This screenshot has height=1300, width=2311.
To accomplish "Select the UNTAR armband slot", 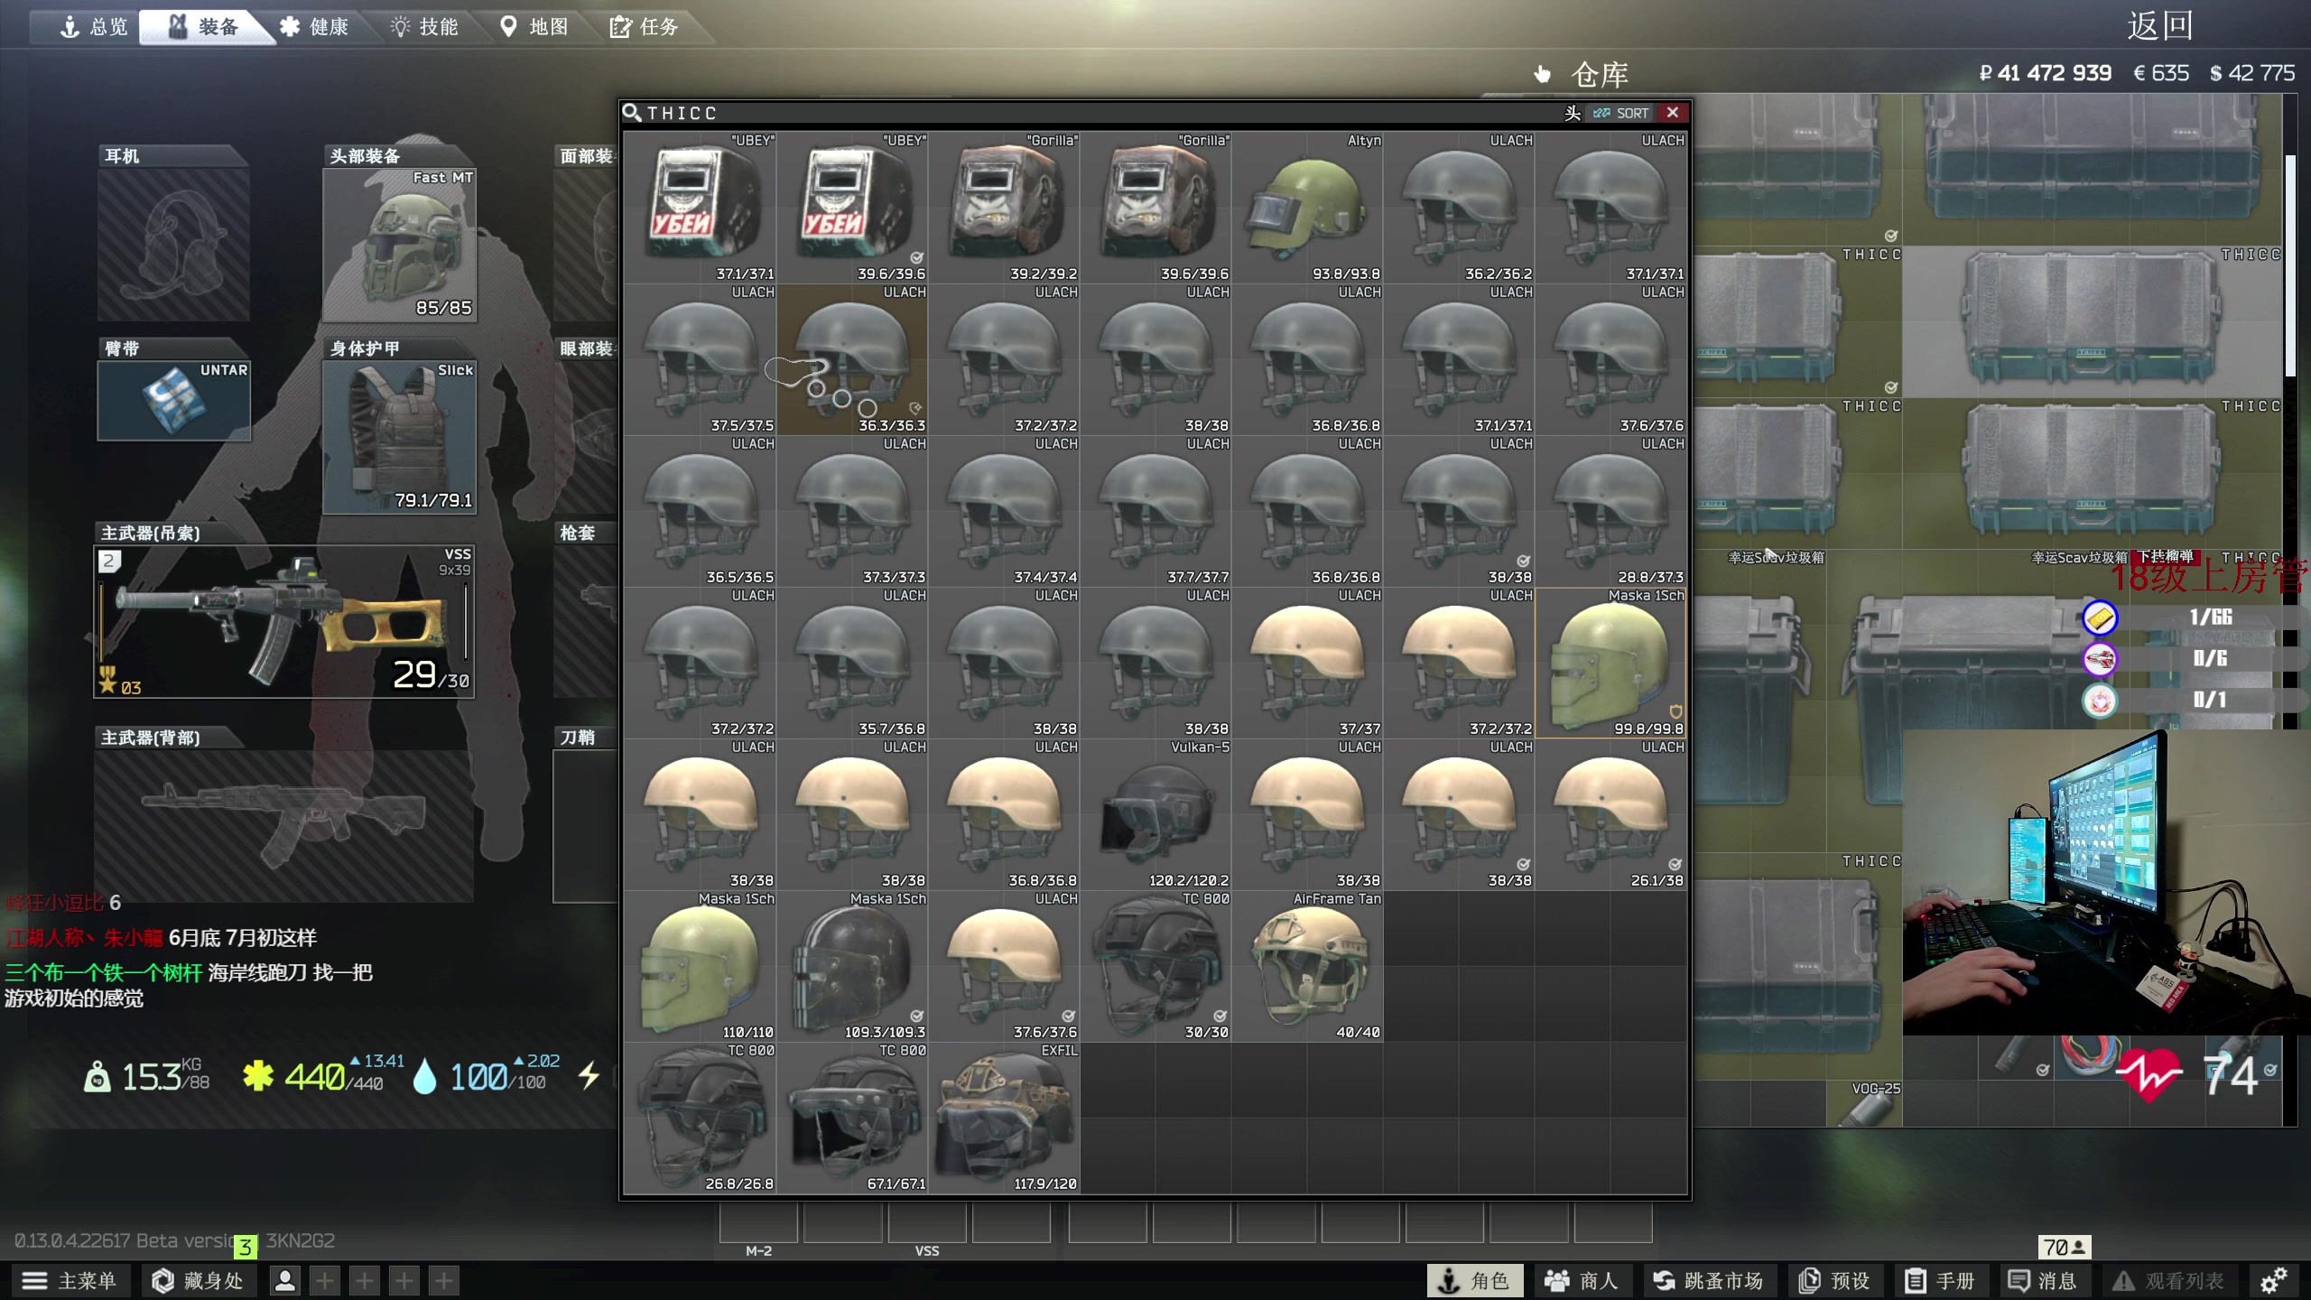I will click(173, 401).
